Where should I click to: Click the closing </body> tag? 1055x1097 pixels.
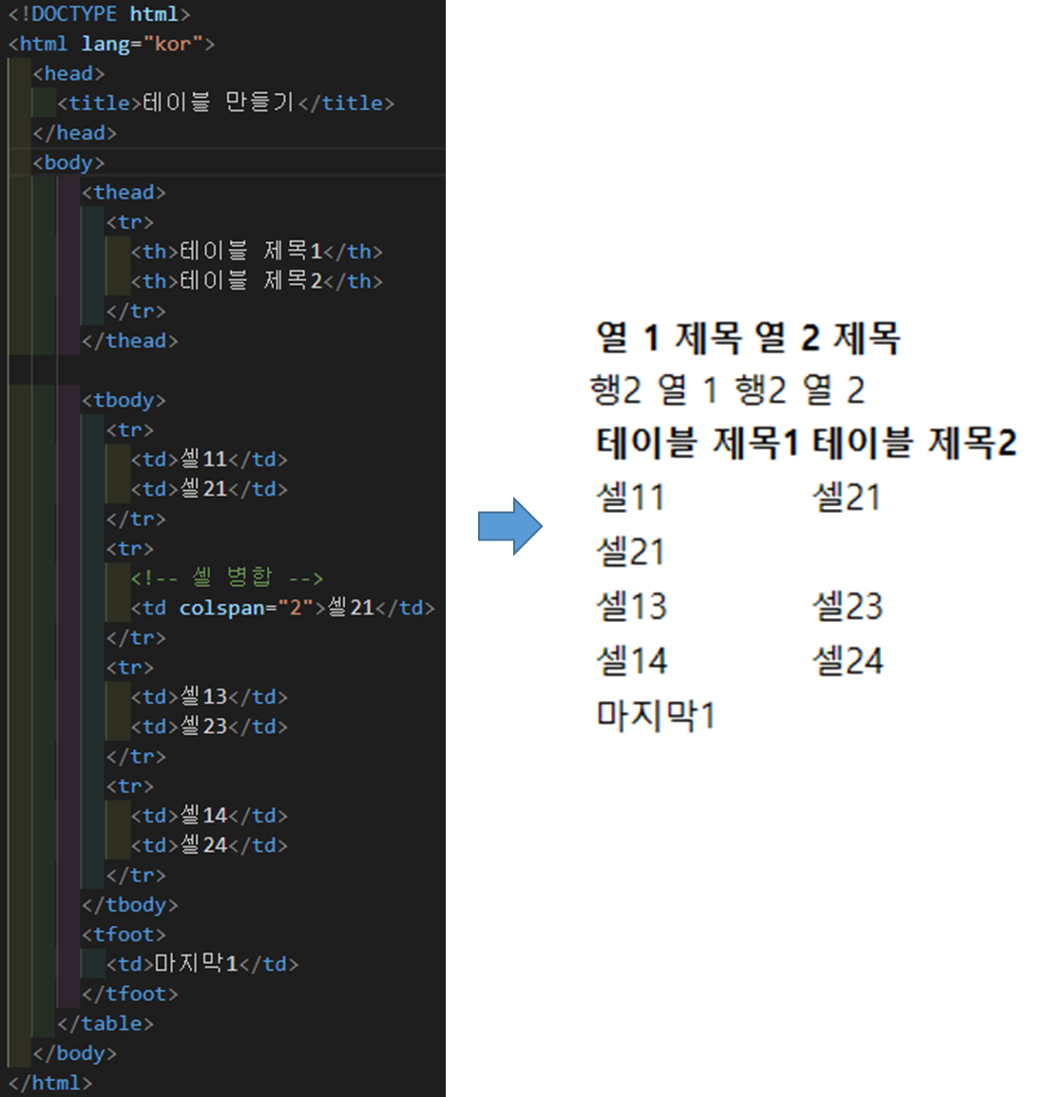tap(75, 1053)
